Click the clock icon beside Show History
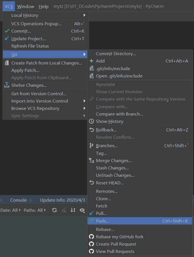This screenshot has height=257, width=194. [x=91, y=121]
